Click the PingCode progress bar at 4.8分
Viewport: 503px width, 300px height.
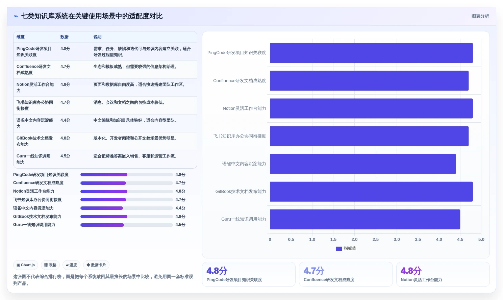pyautogui.click(x=126, y=175)
